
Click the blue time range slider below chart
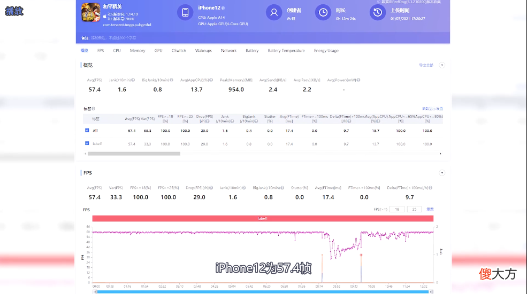[x=263, y=292]
